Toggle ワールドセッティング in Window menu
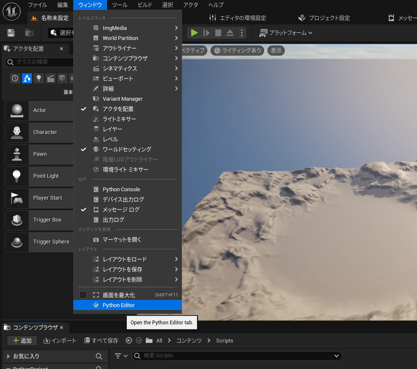This screenshot has width=417, height=369. (128, 149)
